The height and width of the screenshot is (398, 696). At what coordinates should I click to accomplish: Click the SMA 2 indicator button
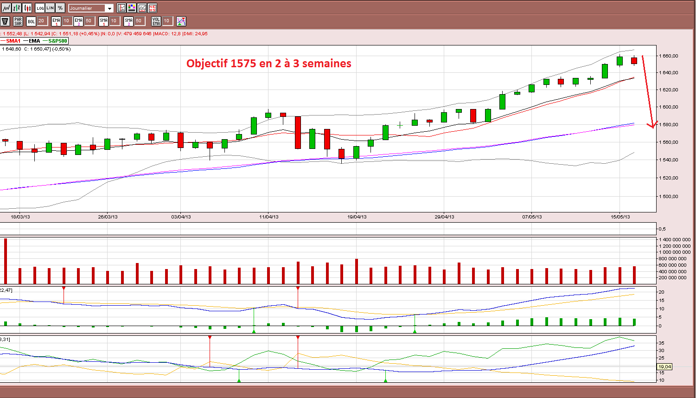(128, 21)
